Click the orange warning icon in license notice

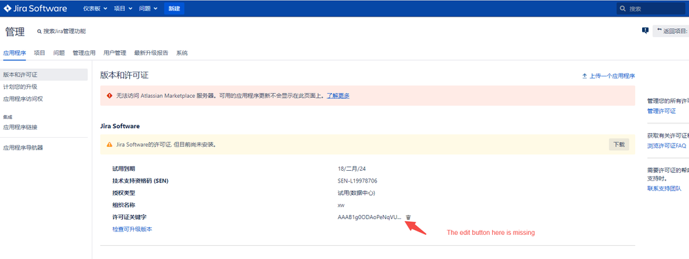click(x=109, y=144)
